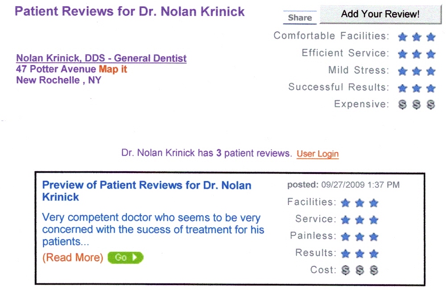Click the Patient Reviews page title
Screen dimensions: 446x290
(x=130, y=12)
